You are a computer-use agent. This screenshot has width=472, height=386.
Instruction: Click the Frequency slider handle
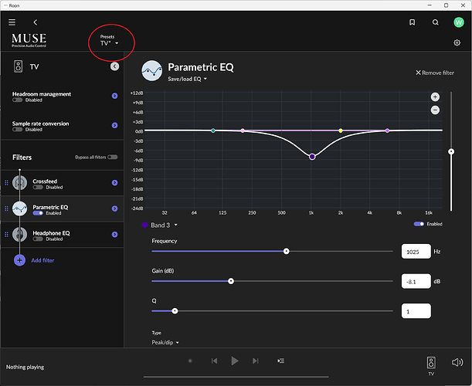[287, 251]
